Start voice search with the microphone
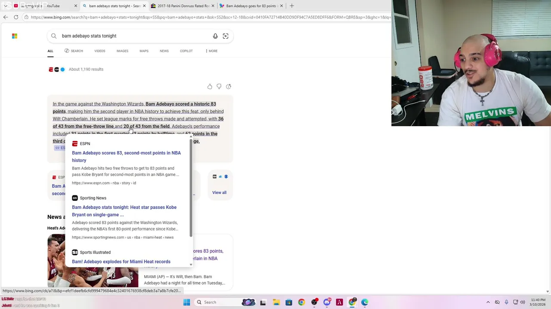This screenshot has width=551, height=309. pyautogui.click(x=215, y=36)
